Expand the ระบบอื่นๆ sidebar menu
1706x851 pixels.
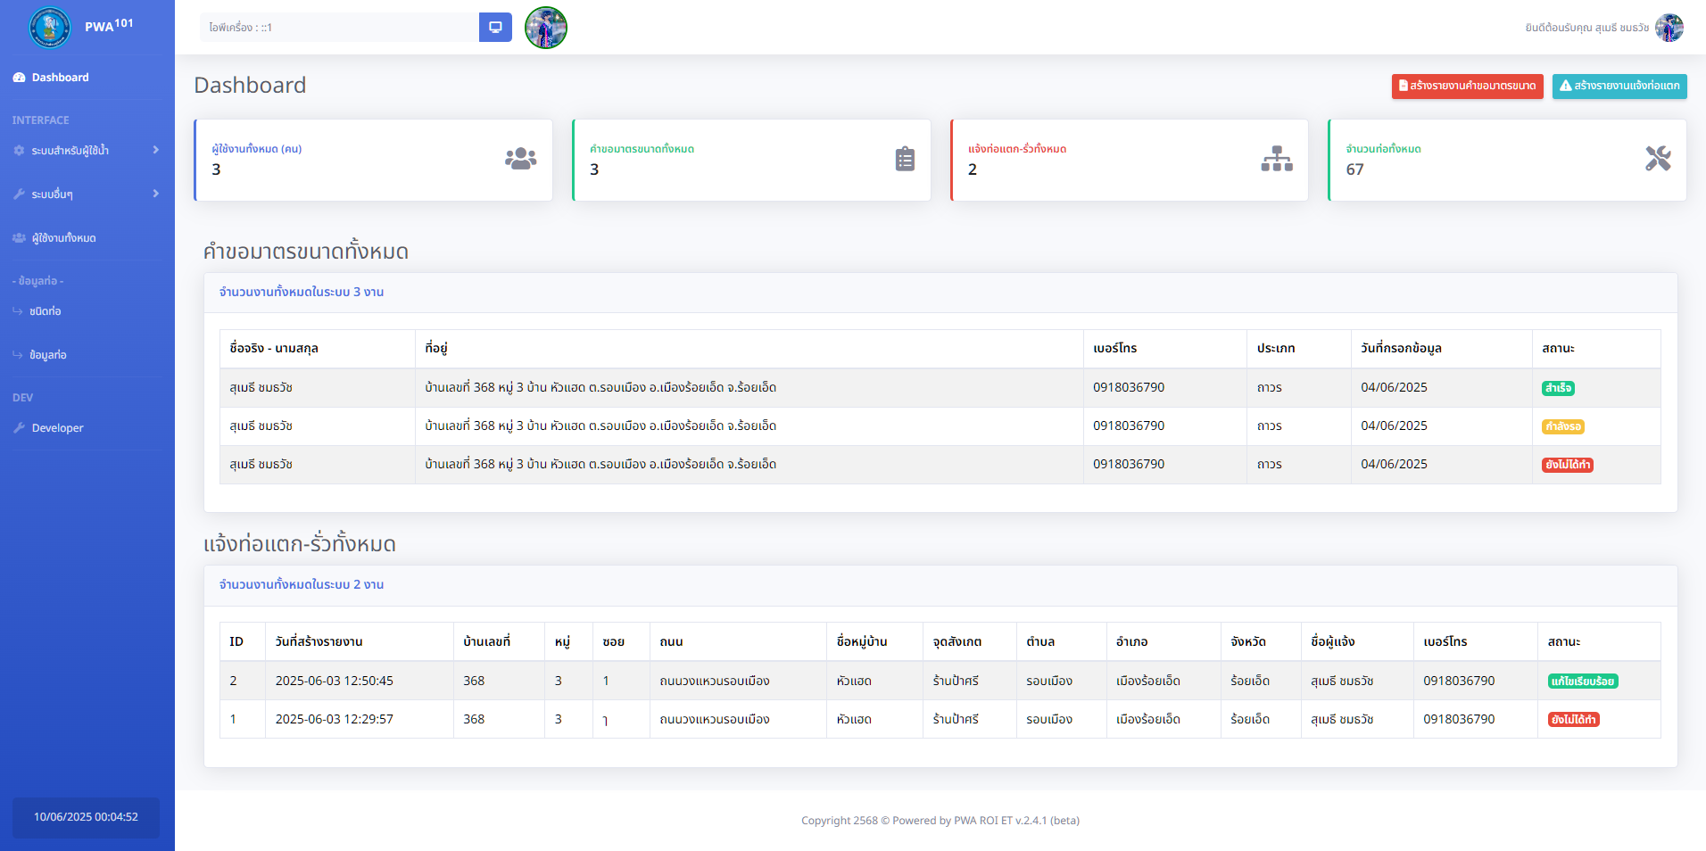click(87, 194)
